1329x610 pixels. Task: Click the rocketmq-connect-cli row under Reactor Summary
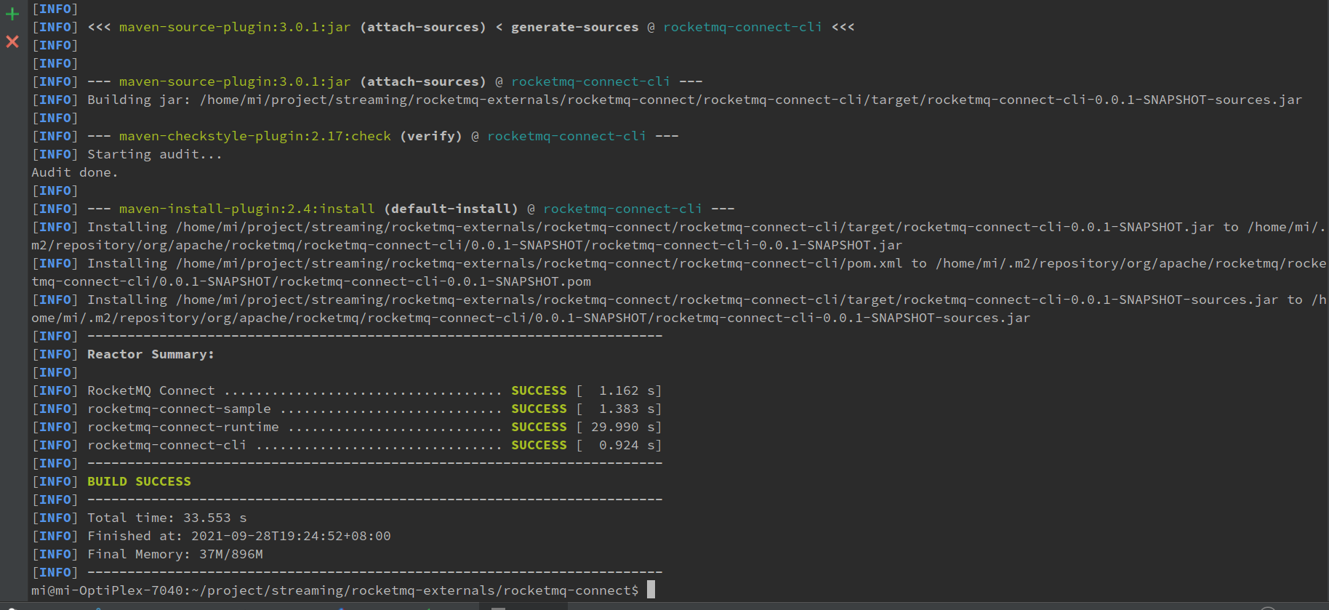tap(347, 445)
